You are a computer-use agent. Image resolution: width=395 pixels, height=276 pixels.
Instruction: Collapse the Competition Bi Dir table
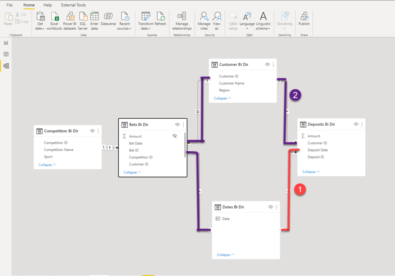coord(47,165)
